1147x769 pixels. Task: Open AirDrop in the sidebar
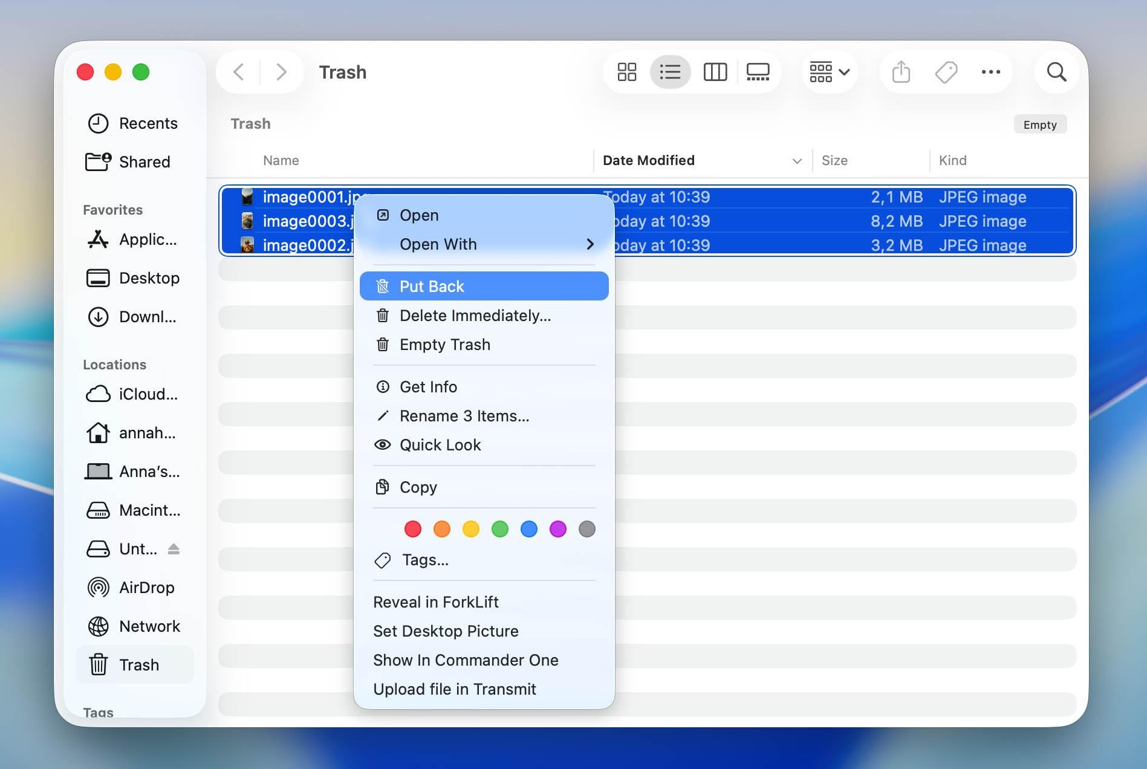coord(135,588)
